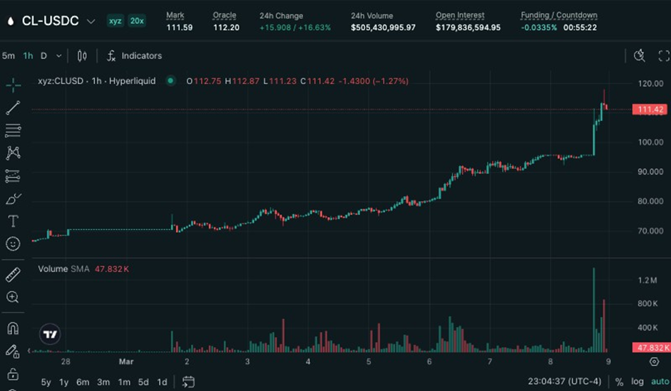Image resolution: width=671 pixels, height=391 pixels.
Task: Choose the text annotation tool
Action: point(13,221)
